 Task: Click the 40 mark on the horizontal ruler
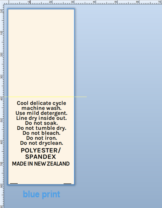(94, 2)
